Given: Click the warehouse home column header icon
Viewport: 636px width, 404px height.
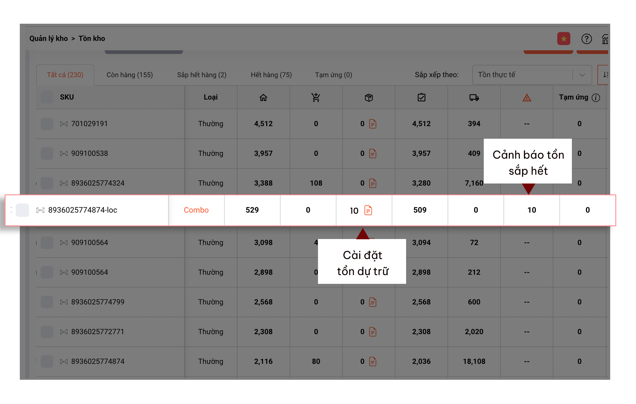Looking at the screenshot, I should 263,97.
